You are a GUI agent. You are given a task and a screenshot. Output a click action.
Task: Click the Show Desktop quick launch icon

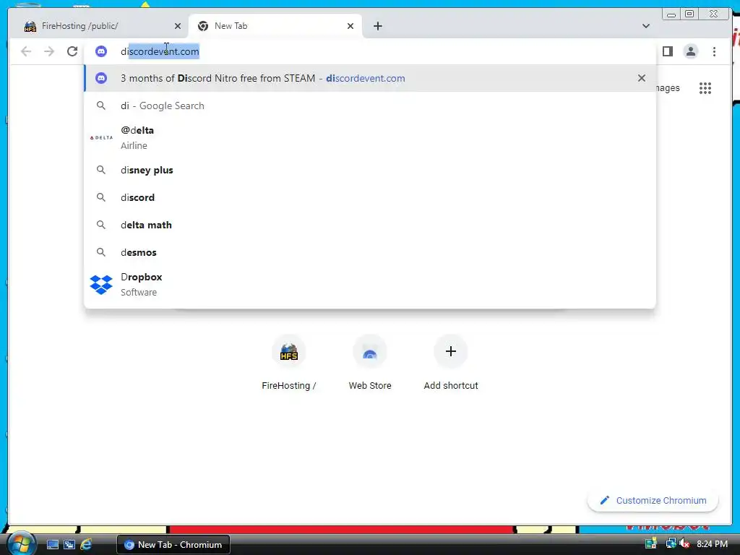pos(52,545)
